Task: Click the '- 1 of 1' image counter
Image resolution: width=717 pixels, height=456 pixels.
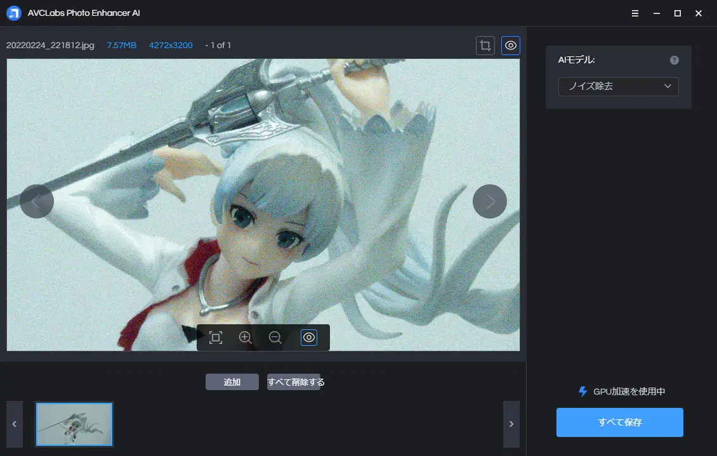Action: coord(218,45)
